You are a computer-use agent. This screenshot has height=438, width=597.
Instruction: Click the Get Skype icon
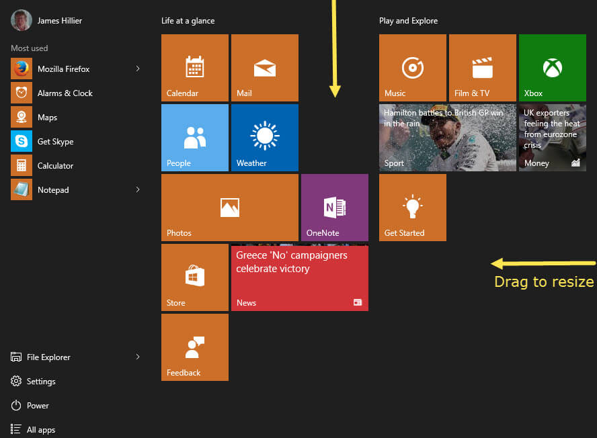22,141
